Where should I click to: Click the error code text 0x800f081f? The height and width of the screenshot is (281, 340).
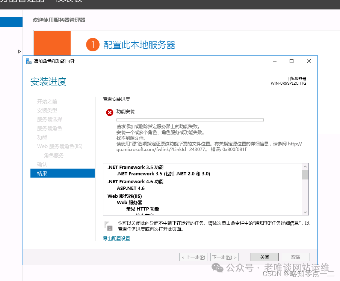tap(234, 149)
